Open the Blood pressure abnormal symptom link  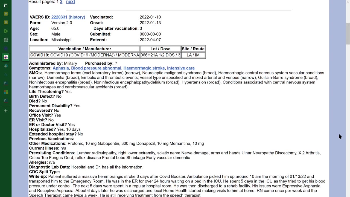tap(96, 68)
